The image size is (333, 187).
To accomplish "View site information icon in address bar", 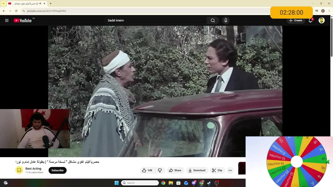I will click(24, 11).
